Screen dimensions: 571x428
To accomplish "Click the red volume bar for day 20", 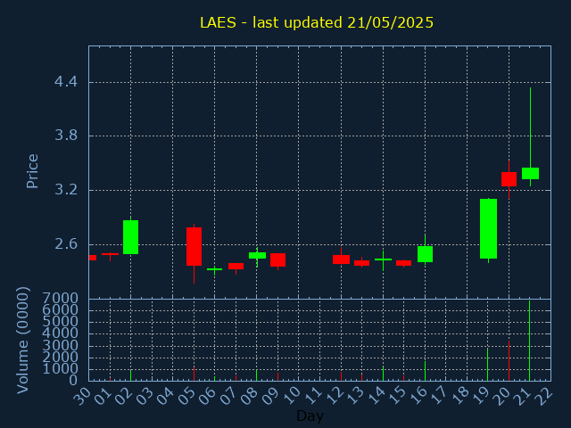I will [x=509, y=360].
